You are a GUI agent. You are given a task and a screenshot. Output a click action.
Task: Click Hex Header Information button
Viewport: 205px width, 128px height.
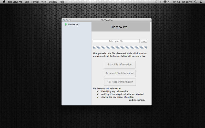[x=120, y=82]
